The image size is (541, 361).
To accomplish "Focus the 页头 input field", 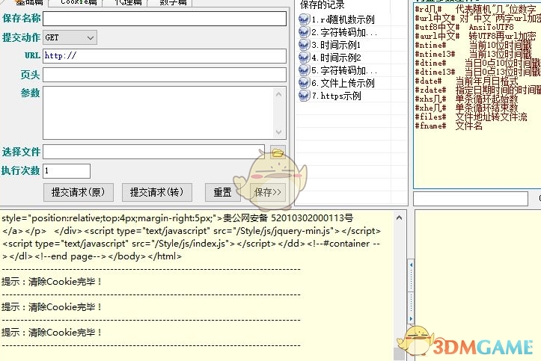I will pyautogui.click(x=165, y=75).
